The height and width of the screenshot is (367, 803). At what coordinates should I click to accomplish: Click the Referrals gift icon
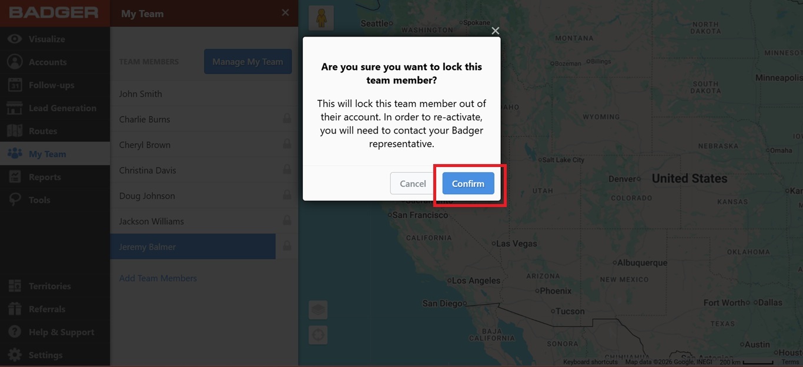point(15,309)
